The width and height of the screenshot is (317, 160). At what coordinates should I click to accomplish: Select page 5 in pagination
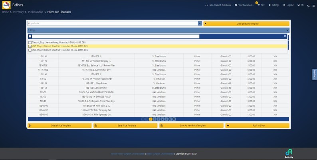tap(166, 119)
